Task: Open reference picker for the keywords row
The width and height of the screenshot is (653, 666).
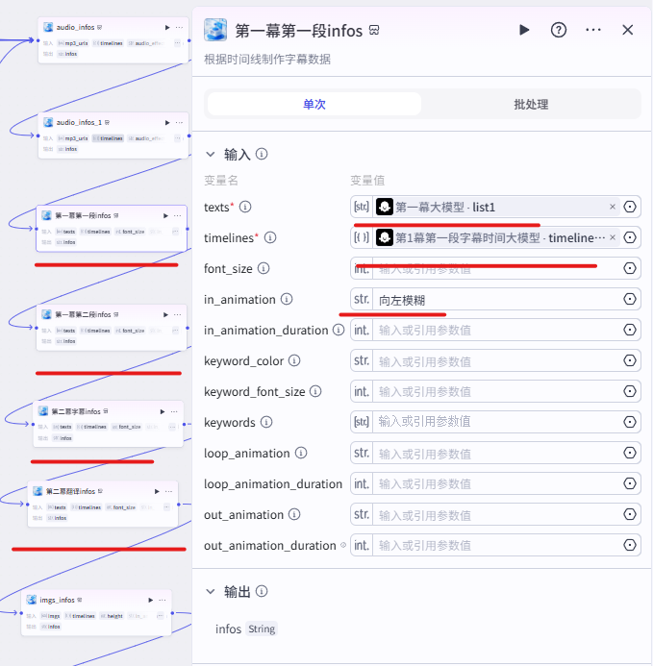Action: (630, 422)
